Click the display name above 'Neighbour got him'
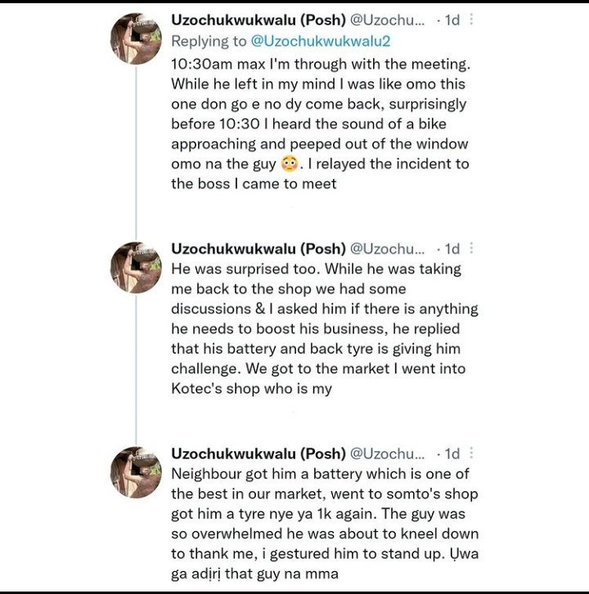Viewport: 589px width, 594px height. (x=257, y=453)
